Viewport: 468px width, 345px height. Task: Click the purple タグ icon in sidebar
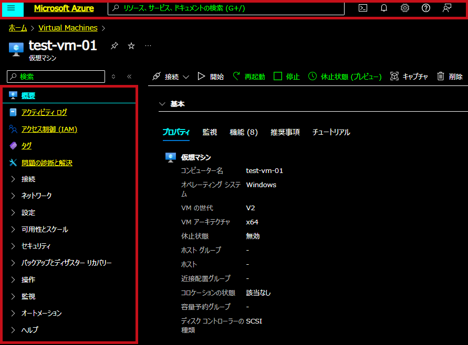point(13,146)
